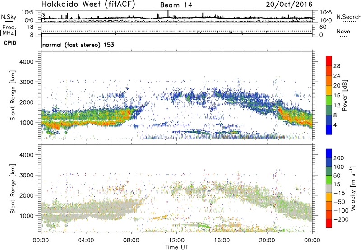Image resolution: width=361 pixels, height=250 pixels.
Task: Click the "Slant Range [km]" label of power panel
Action: tap(13, 95)
